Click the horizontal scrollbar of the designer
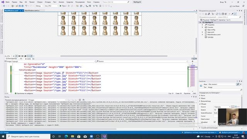Viewport: 247px width, 139px height. (x=114, y=56)
